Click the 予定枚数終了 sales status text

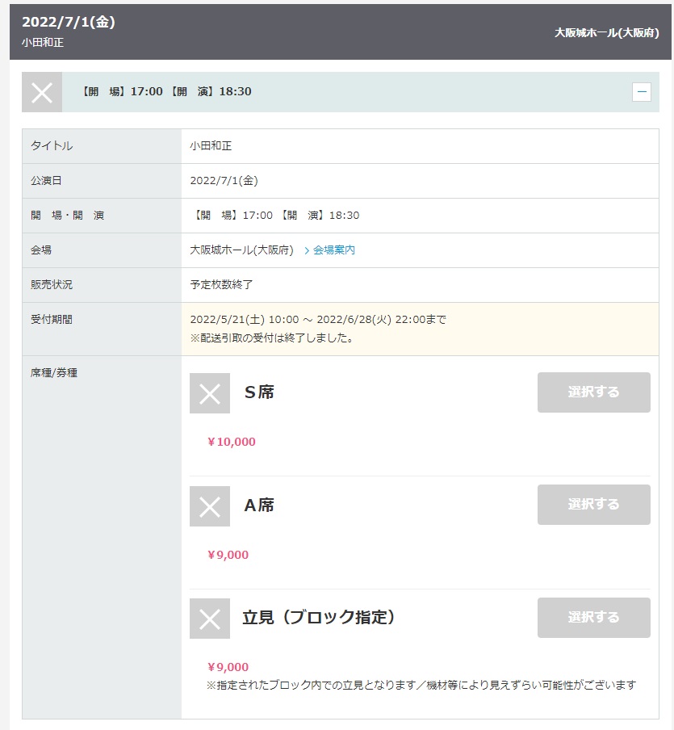[221, 284]
